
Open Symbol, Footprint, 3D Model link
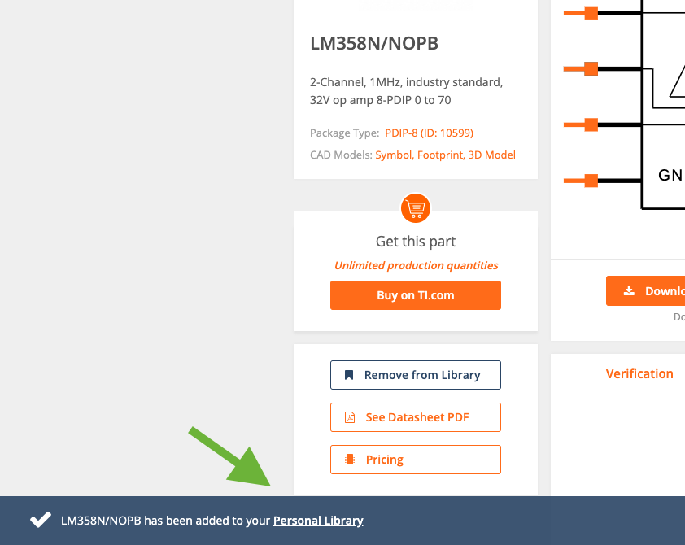point(445,155)
